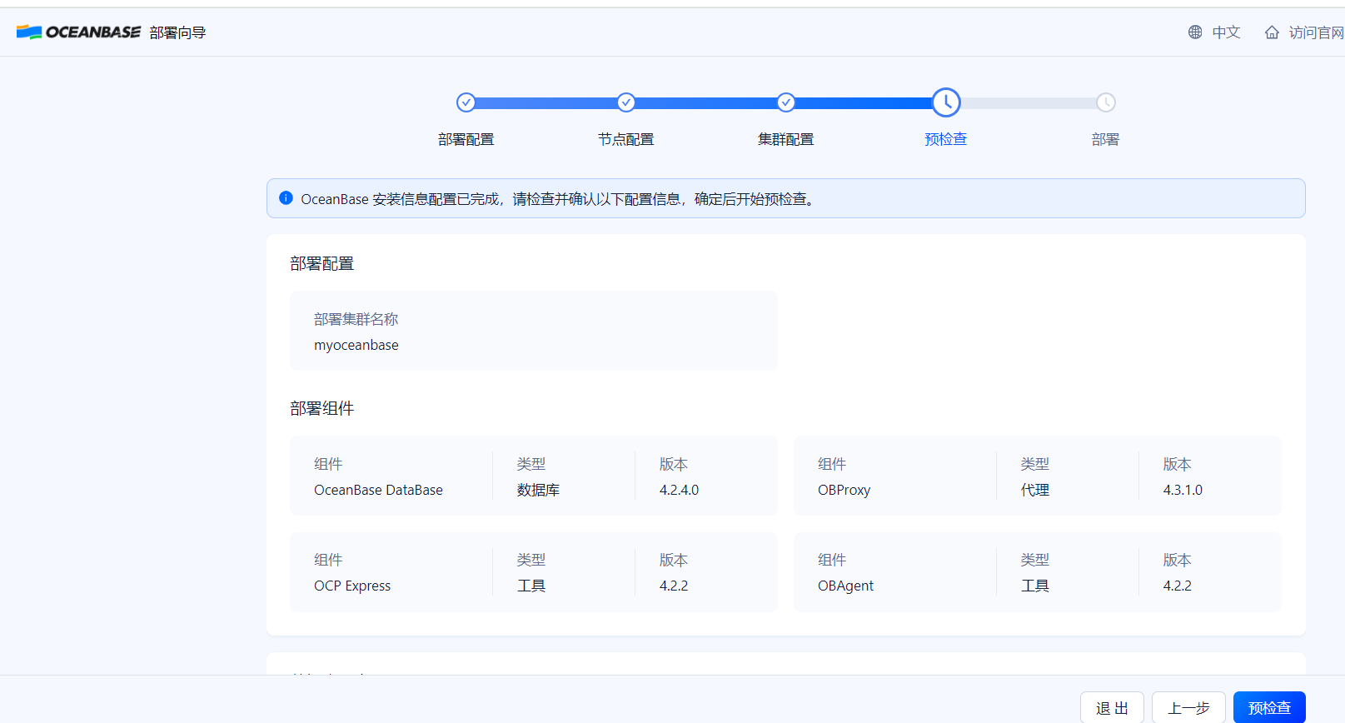The image size is (1345, 723).
Task: Click the 集群配置 step checkmark icon
Action: pyautogui.click(x=786, y=102)
